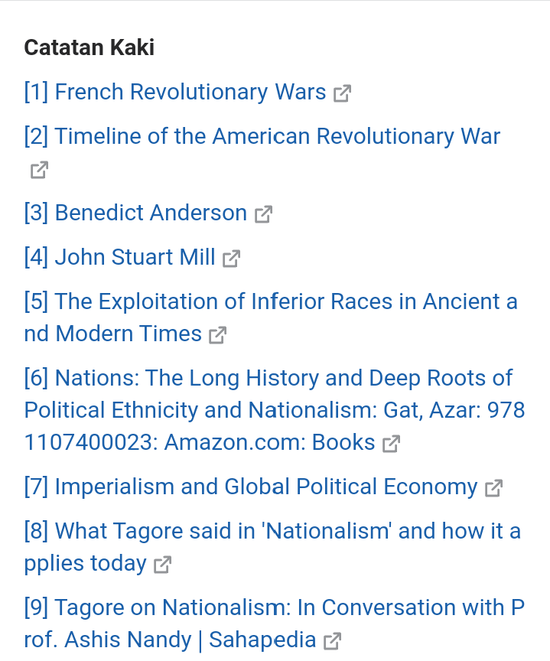
Task: Click external link icon next to Sahapedia
Action: (x=332, y=641)
